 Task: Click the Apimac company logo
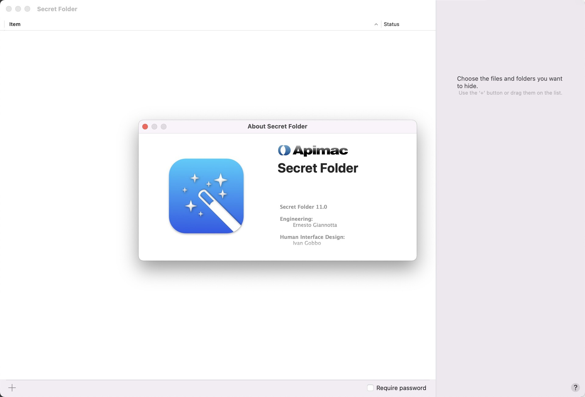pos(313,150)
